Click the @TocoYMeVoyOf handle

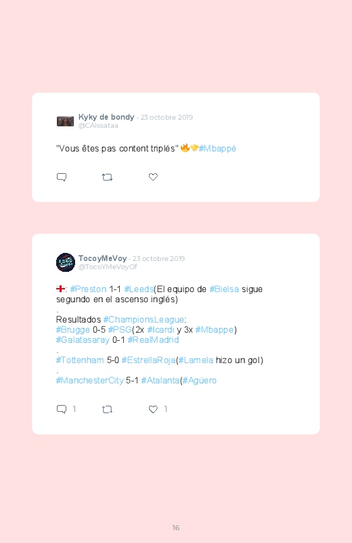tap(108, 266)
